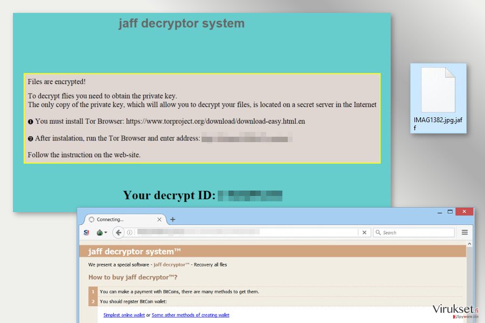This screenshot has width=485, height=323.
Task: Follow "Some other methods of creating wallet" link
Action: 191,315
